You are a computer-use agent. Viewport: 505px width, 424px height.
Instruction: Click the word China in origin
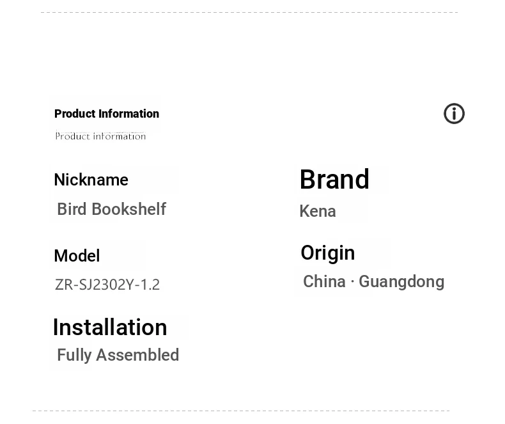324,281
